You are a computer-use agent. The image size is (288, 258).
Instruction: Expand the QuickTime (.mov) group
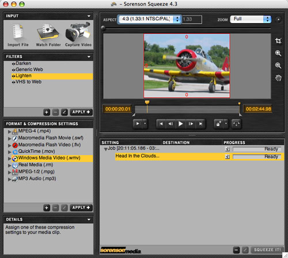coord(9,152)
